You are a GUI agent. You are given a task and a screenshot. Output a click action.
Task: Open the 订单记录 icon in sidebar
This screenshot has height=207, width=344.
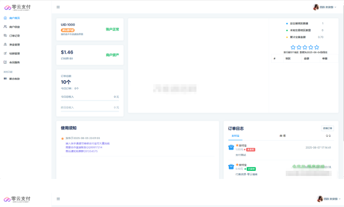(x=5, y=35)
